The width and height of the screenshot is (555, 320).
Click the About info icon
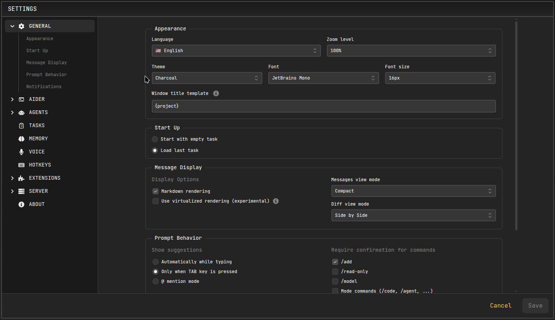21,204
